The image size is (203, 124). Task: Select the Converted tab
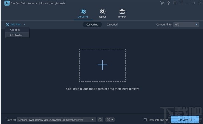coord(112,25)
